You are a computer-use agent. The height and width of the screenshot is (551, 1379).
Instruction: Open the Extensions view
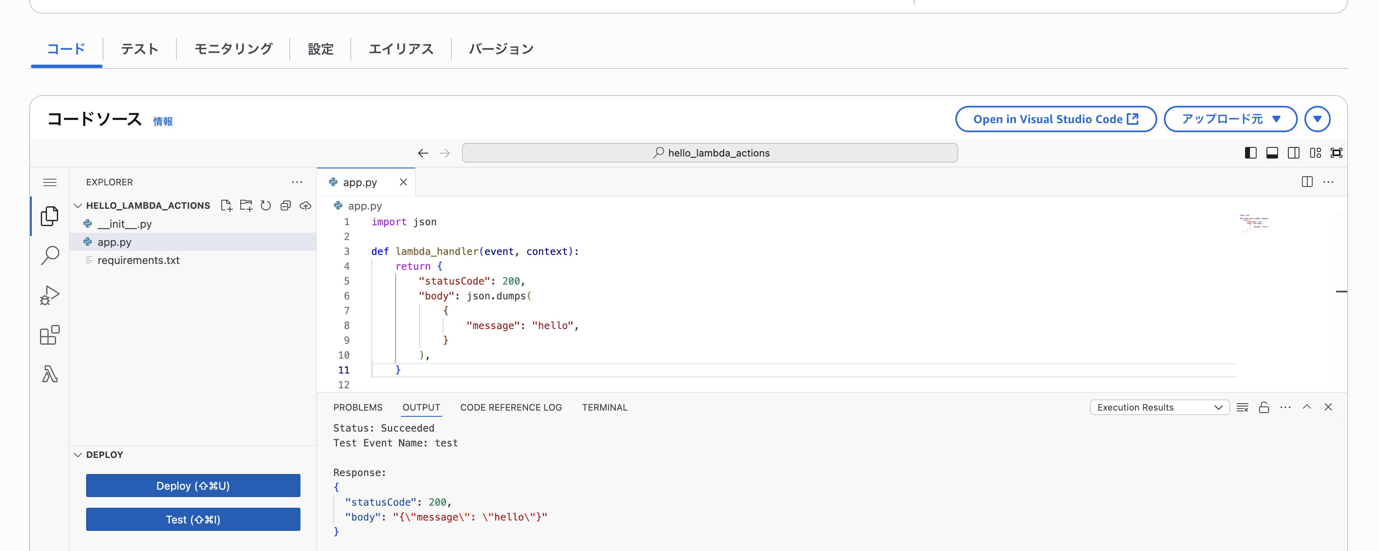point(50,335)
